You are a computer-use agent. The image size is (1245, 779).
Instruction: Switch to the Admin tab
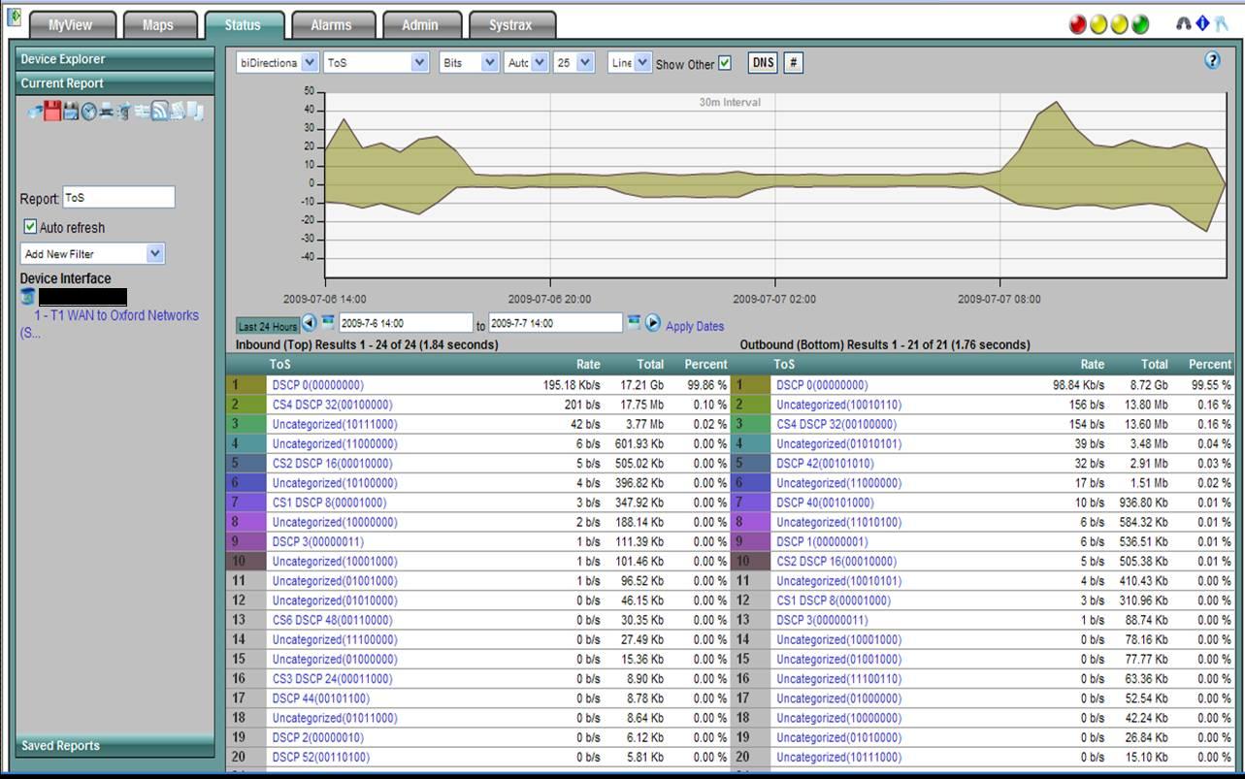pyautogui.click(x=420, y=25)
